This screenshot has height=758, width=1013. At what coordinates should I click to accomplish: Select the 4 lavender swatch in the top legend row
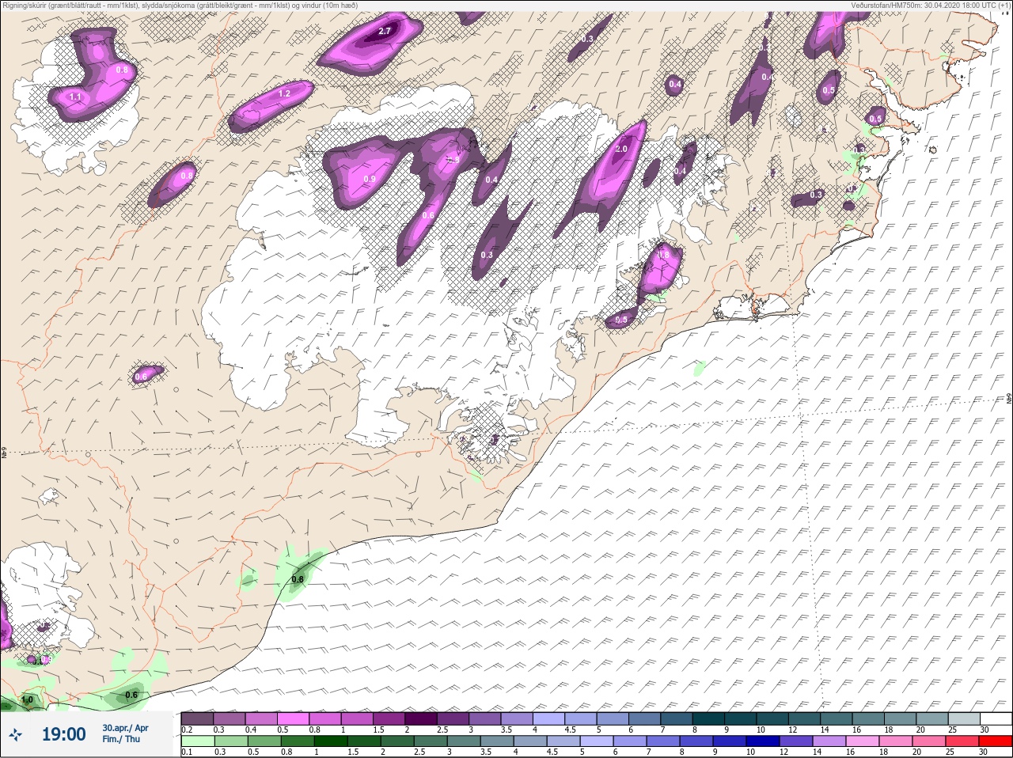550,718
